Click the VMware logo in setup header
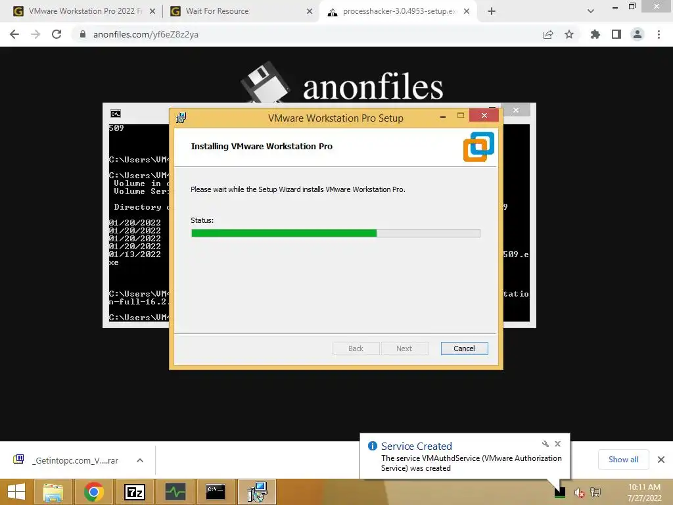This screenshot has height=505, width=673. pyautogui.click(x=478, y=147)
